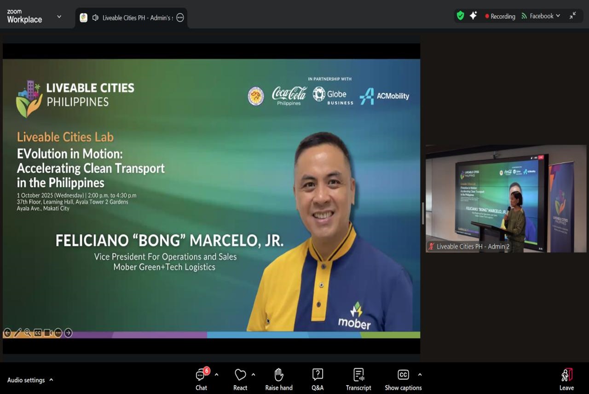Open the Q&A panel

[318, 379]
